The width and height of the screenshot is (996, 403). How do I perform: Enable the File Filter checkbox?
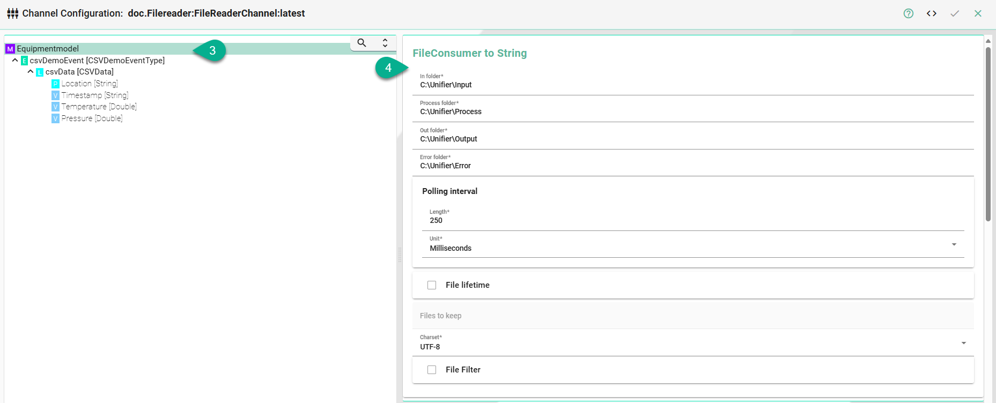(x=432, y=370)
